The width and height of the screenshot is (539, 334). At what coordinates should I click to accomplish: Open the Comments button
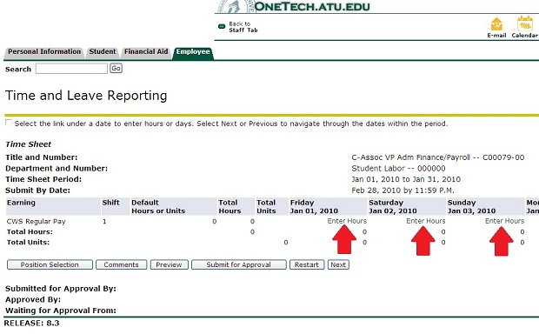[x=121, y=264]
